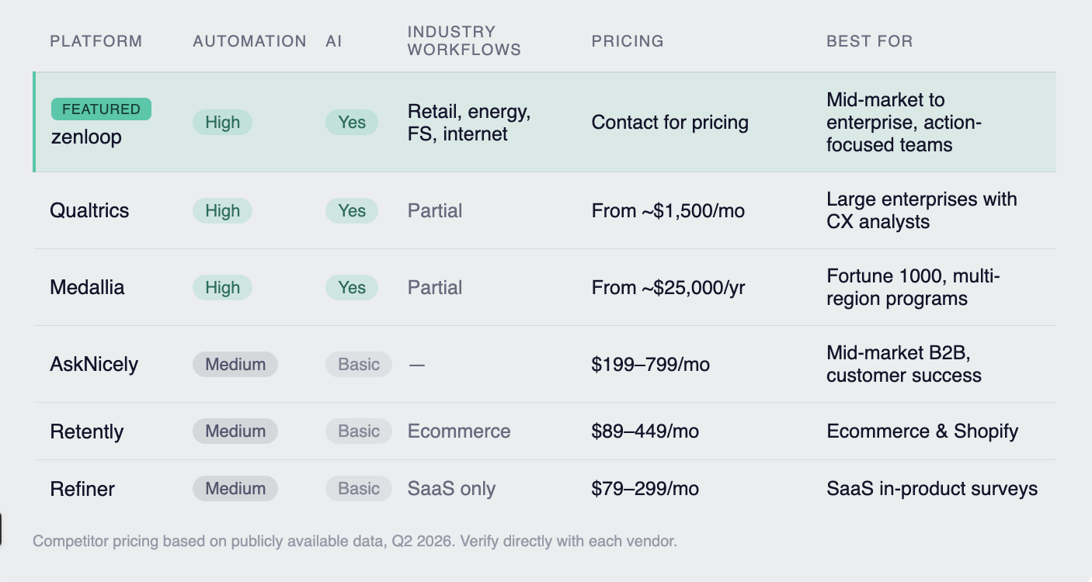Click zenloop's Contact for pricing text
Image resolution: width=1092 pixels, height=582 pixels.
(x=669, y=123)
